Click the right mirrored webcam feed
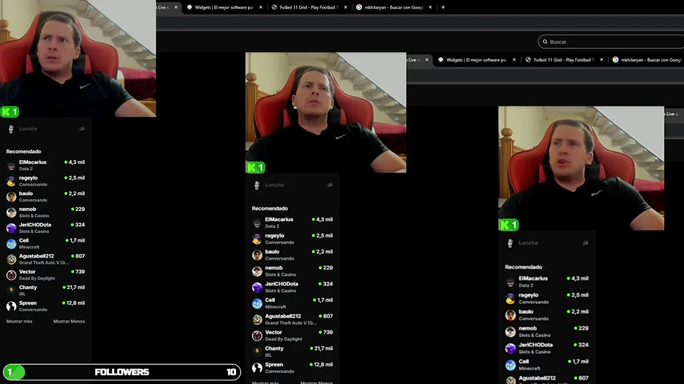684x384 pixels. click(x=581, y=169)
